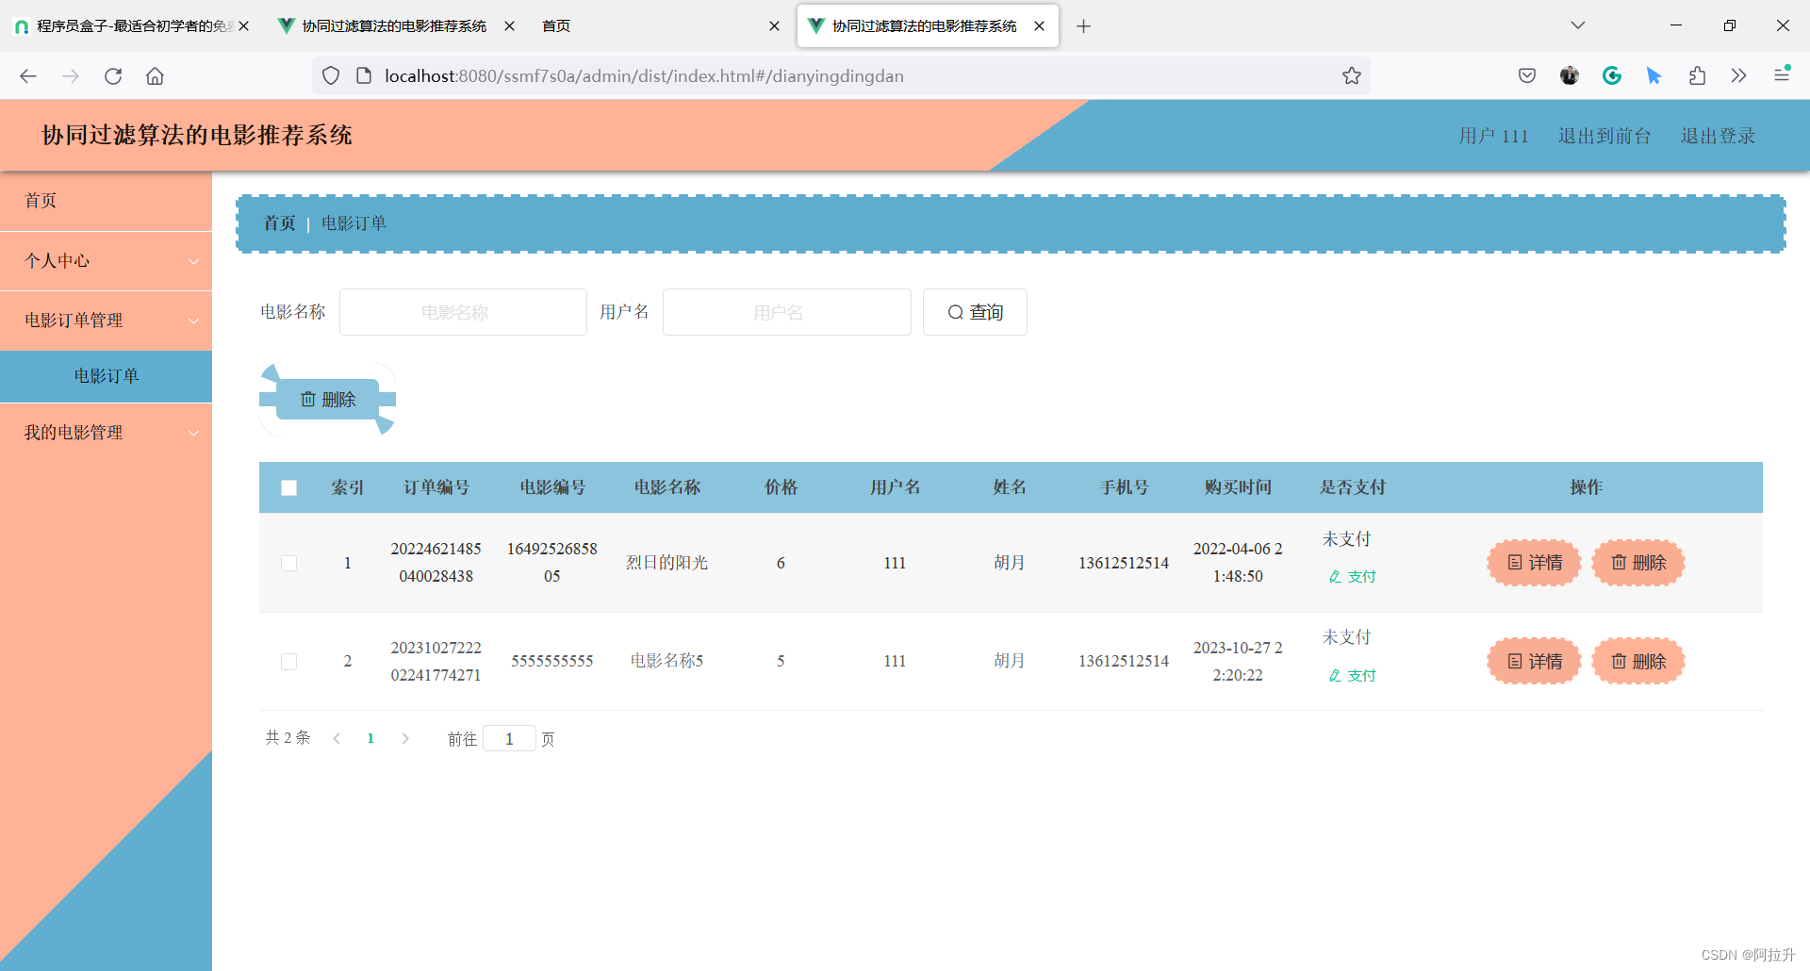The height and width of the screenshot is (971, 1810).
Task: Click the Grammarly extension icon
Action: point(1612,76)
